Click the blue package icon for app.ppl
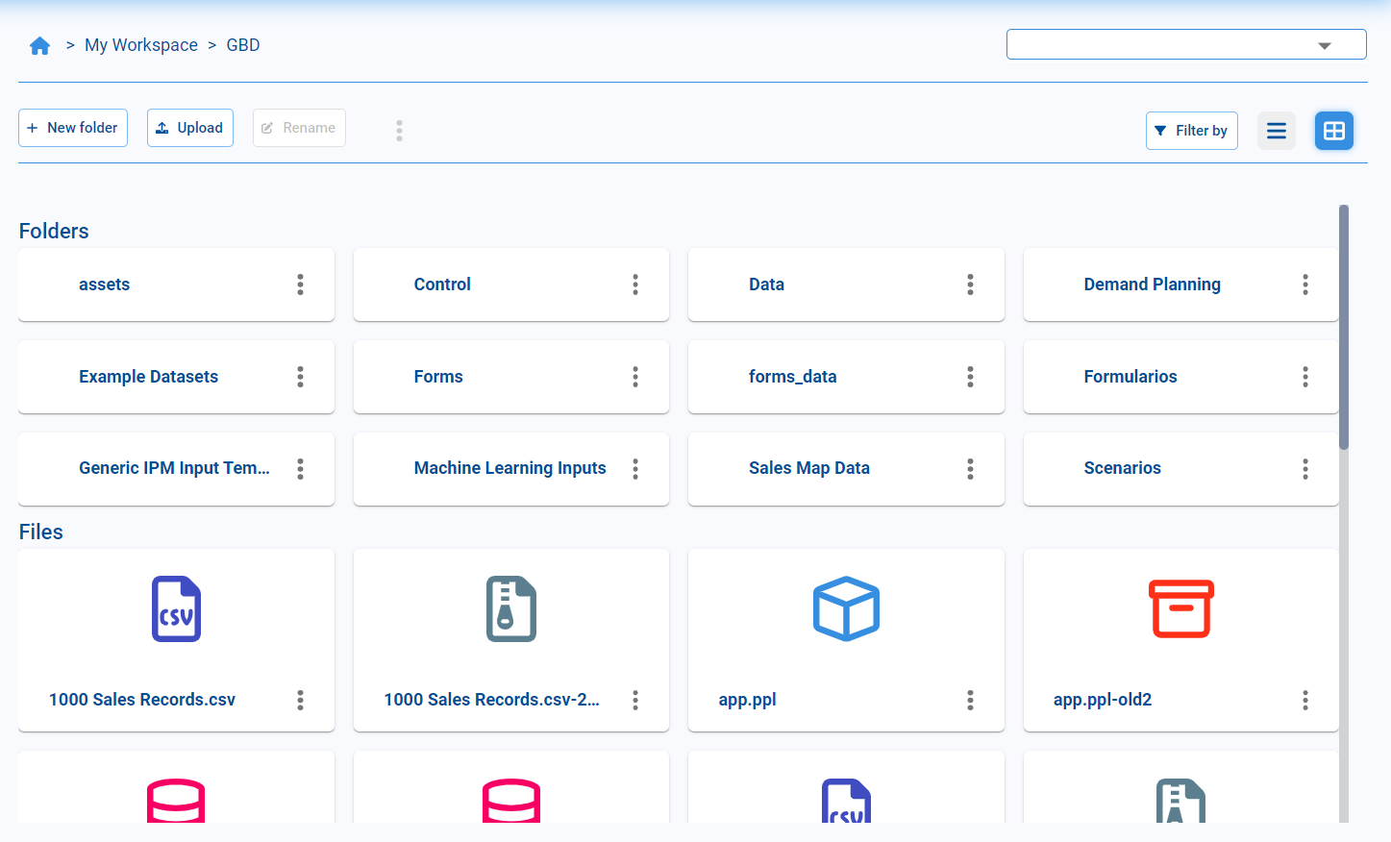Image resolution: width=1391 pixels, height=842 pixels. tap(846, 608)
